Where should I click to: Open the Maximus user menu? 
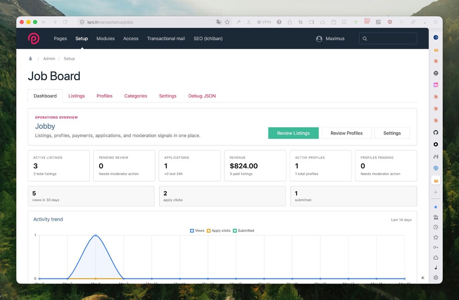coord(330,39)
